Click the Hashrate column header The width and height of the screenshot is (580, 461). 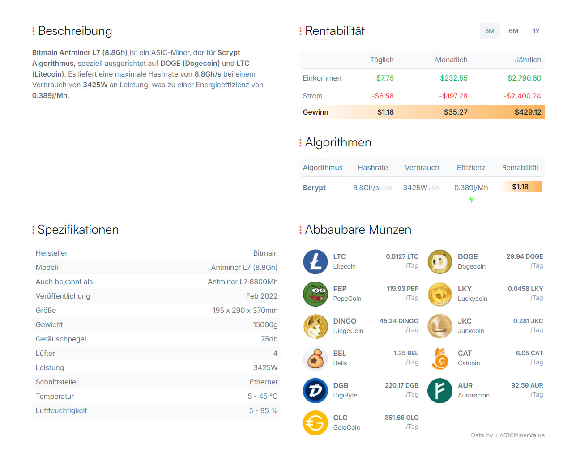click(373, 167)
